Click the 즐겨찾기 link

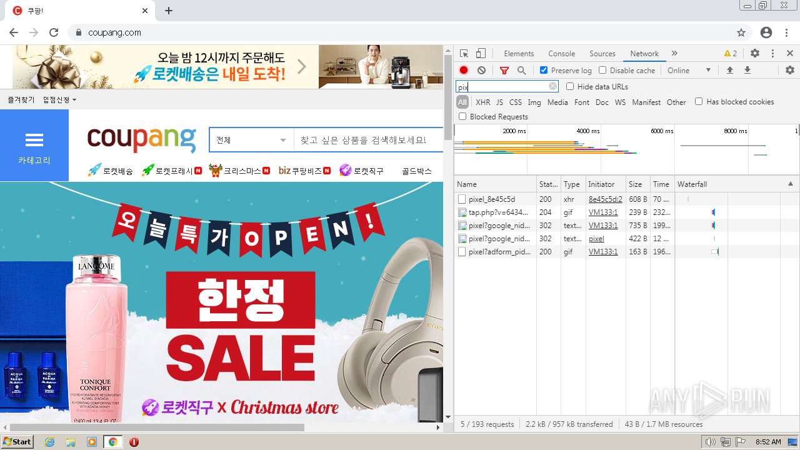(x=21, y=100)
